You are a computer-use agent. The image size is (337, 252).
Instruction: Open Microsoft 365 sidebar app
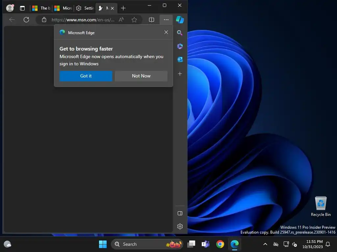pyautogui.click(x=180, y=46)
